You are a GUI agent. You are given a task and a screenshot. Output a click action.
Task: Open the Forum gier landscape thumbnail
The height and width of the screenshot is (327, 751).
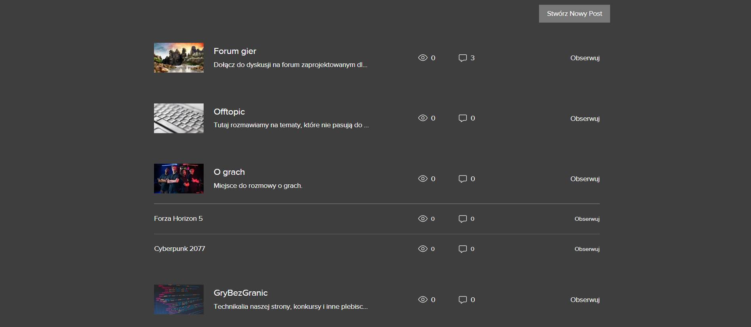pos(179,57)
